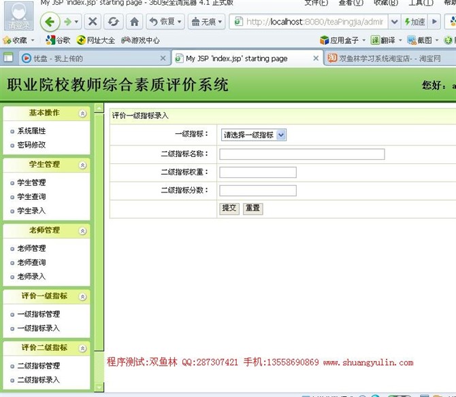Click the browser forward arrow button

68,22
